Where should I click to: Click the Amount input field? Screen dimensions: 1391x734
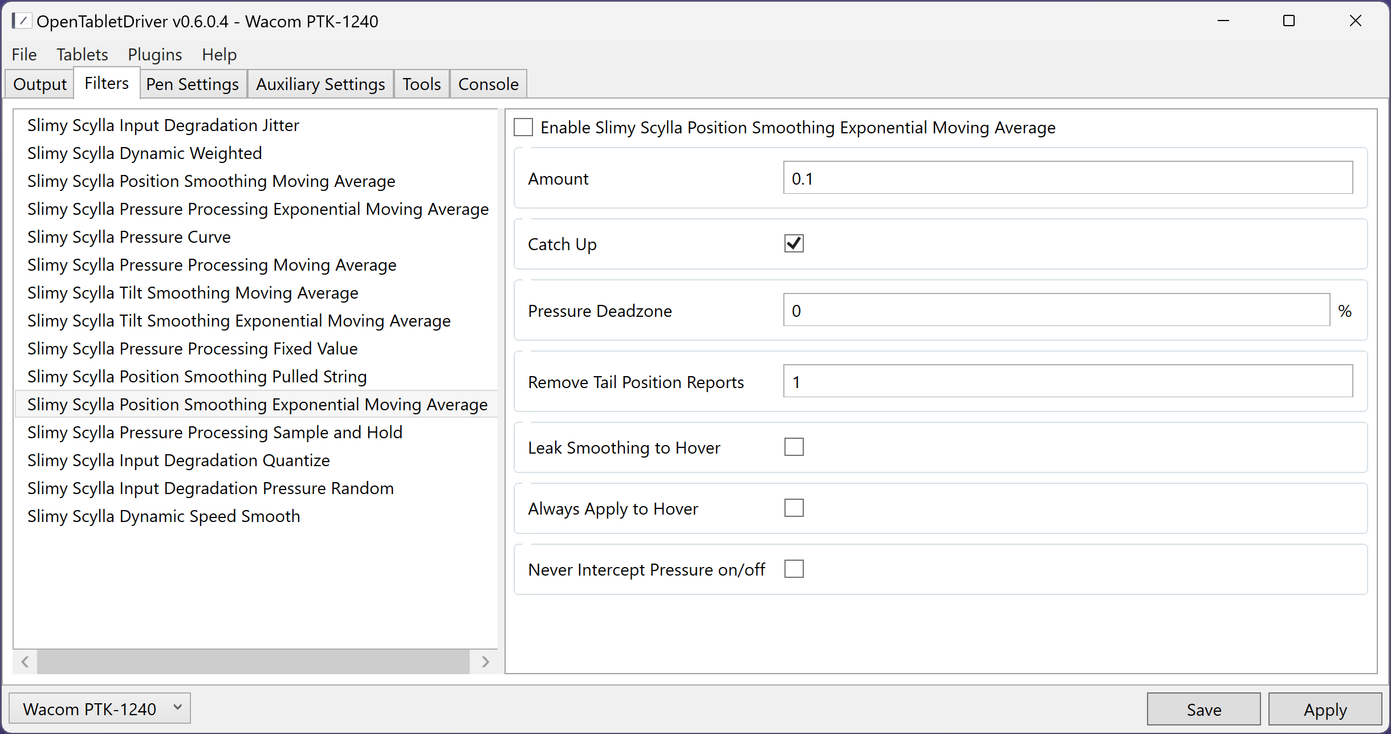[x=1067, y=178]
